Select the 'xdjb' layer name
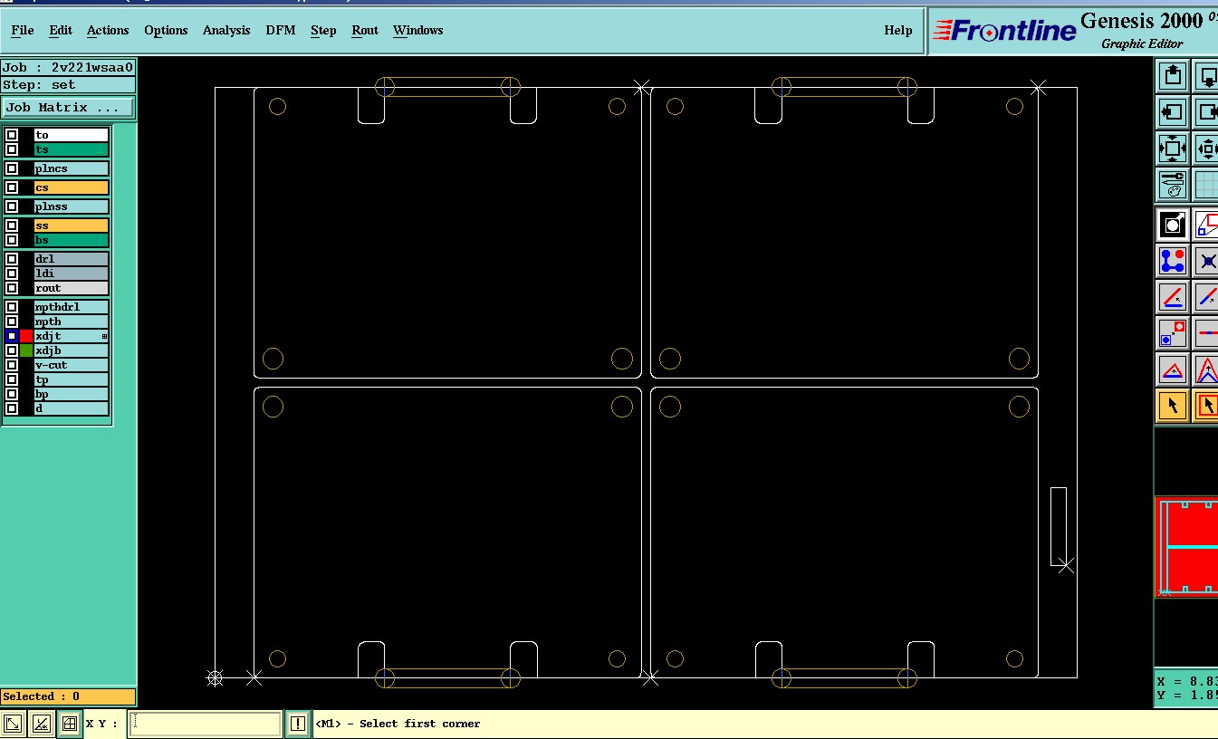This screenshot has width=1218, height=739. [x=72, y=350]
